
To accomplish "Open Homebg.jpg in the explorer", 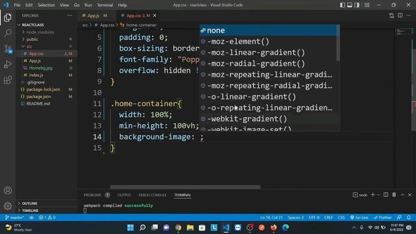I will pos(46,68).
